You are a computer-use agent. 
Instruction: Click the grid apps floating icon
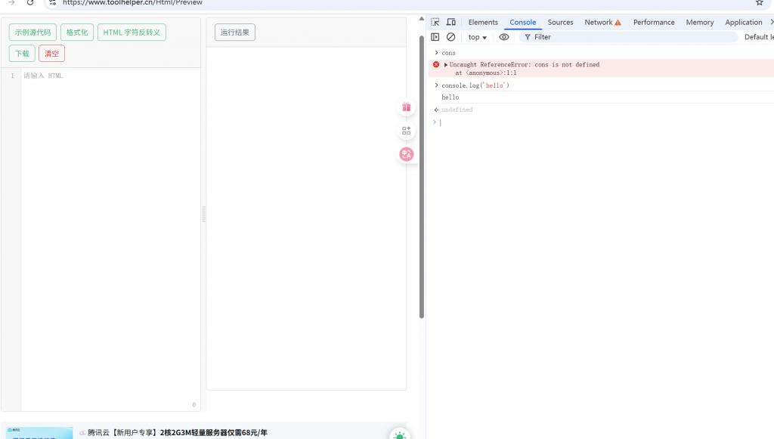pos(407,131)
